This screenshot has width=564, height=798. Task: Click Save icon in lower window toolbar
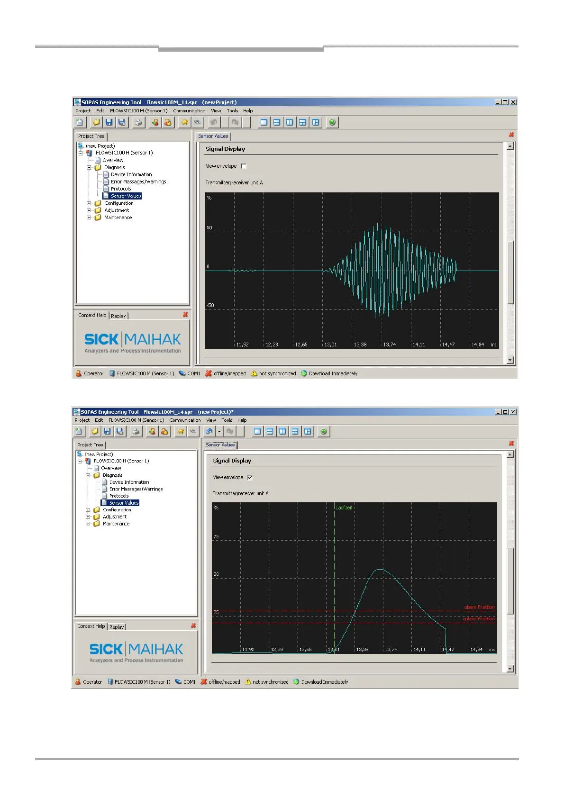pyautogui.click(x=108, y=431)
